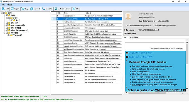Screen dimensions: 189x102
Task: Uncheck other language (4) checkbox
Action: [x=7, y=30]
